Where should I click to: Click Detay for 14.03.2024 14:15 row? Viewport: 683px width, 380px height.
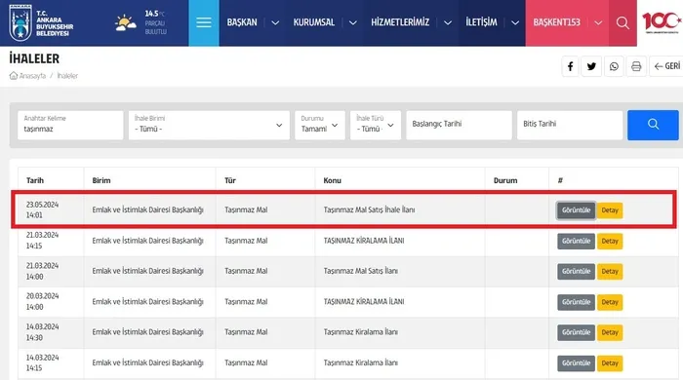(610, 363)
